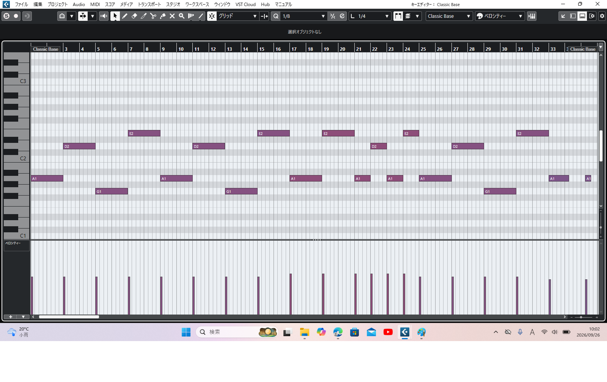Toggle Acoustic Feedback speaker button
This screenshot has height=382, width=607.
point(104,16)
